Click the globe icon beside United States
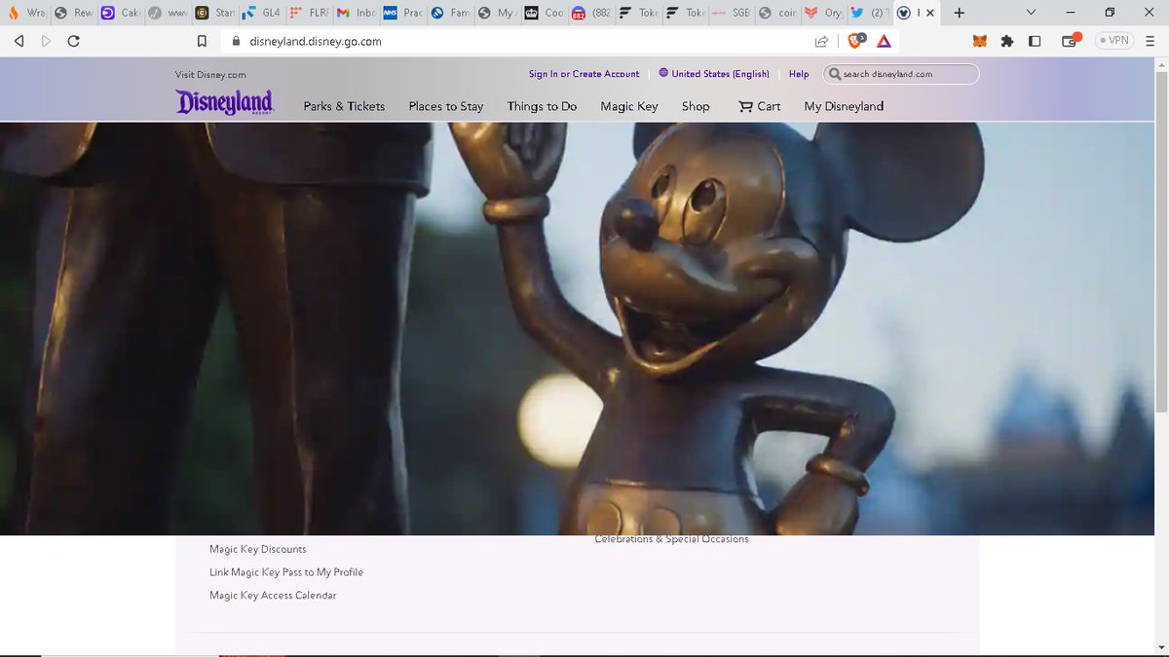The height and width of the screenshot is (657, 1169). tap(663, 73)
